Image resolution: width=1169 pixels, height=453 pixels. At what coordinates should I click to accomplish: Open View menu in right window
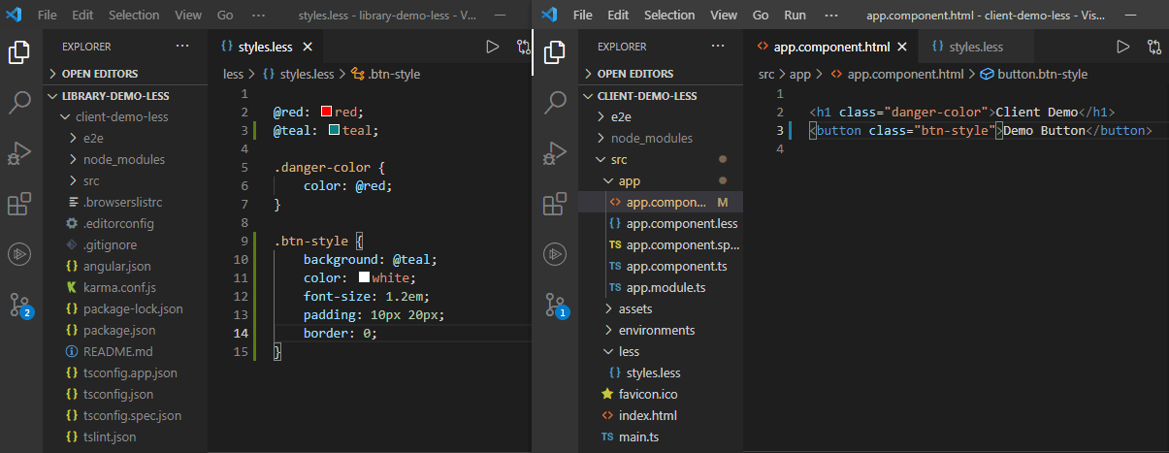click(724, 16)
